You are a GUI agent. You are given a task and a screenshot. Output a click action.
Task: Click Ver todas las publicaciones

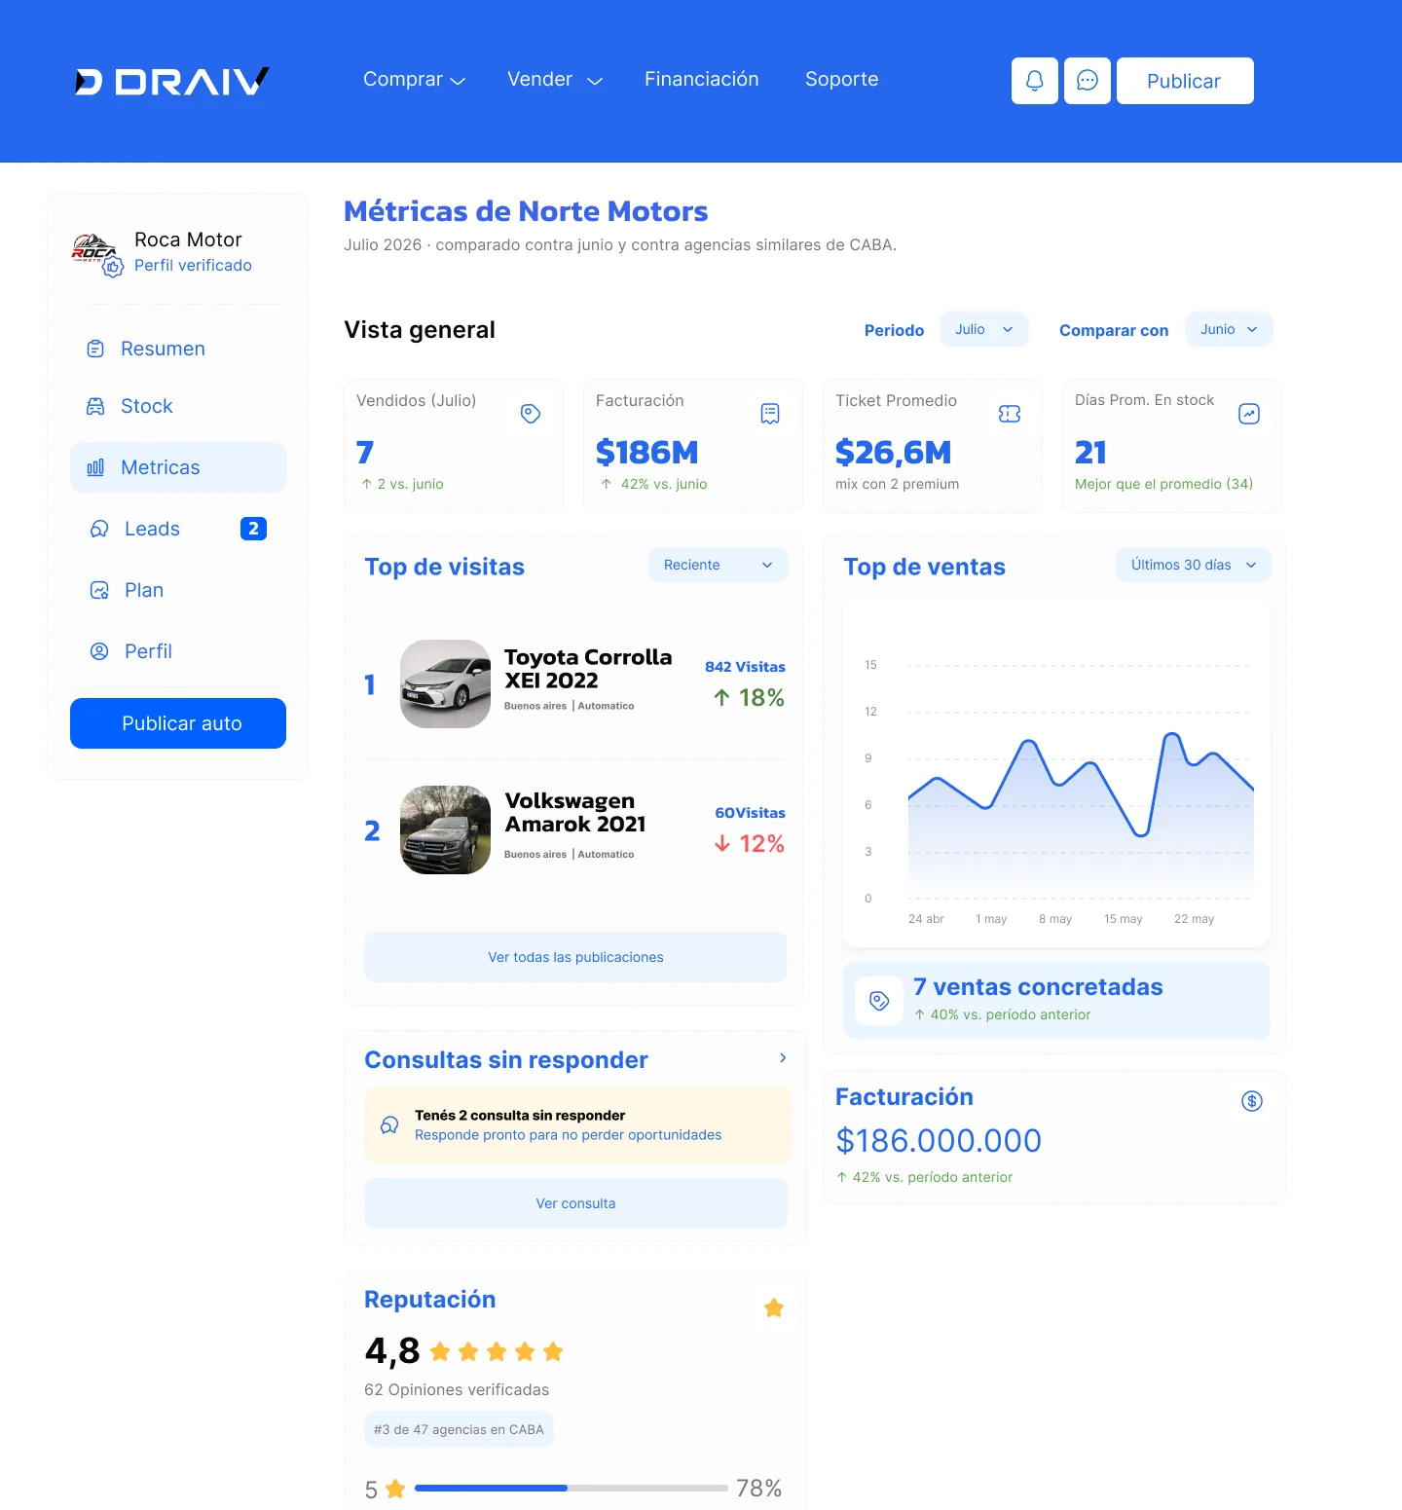575,957
